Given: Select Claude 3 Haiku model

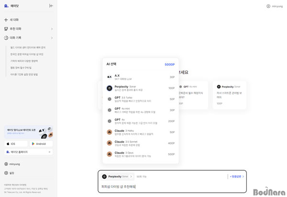Looking at the screenshot, I should 141,132.
